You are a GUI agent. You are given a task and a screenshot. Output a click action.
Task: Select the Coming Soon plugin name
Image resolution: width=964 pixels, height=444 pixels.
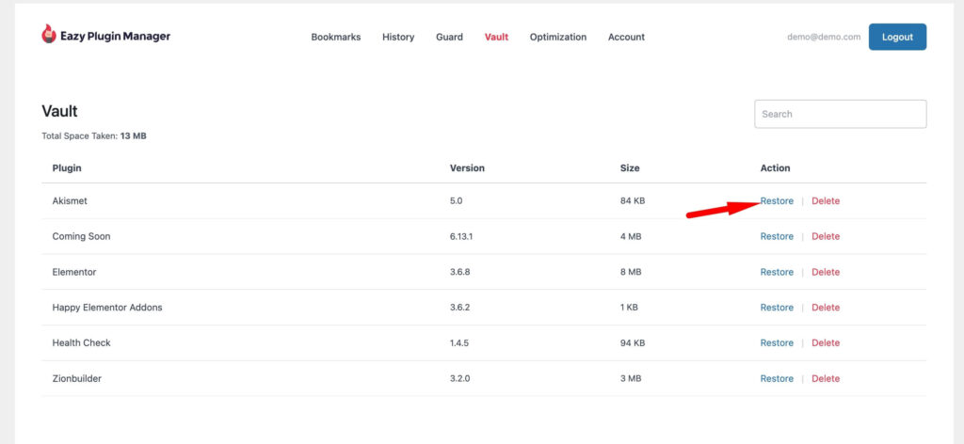[81, 236]
